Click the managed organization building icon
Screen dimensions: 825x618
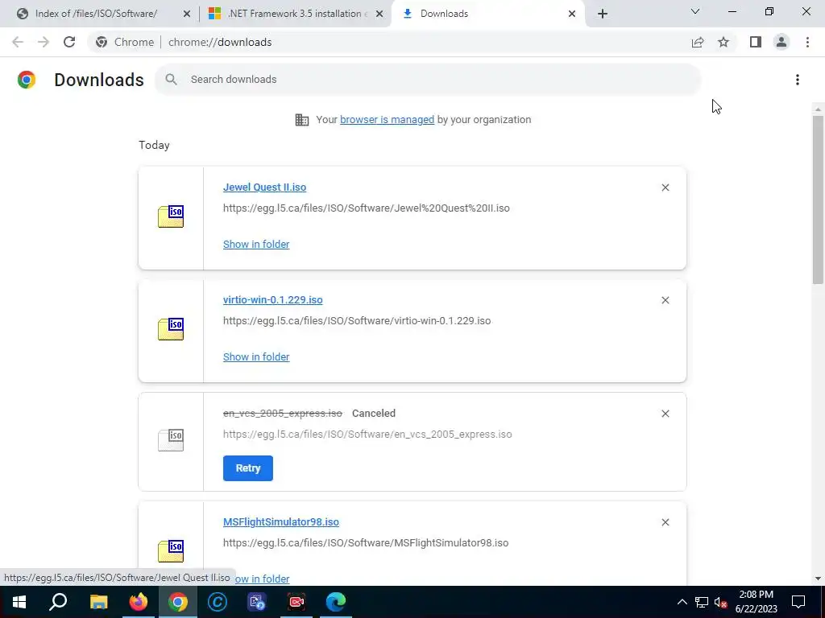[302, 120]
